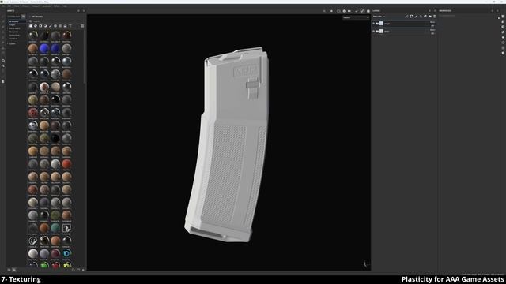Click the import icon at Assets panel bottom-left

tap(9, 270)
